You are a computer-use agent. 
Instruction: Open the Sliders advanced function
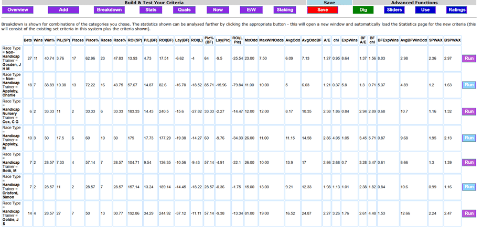tap(394, 10)
